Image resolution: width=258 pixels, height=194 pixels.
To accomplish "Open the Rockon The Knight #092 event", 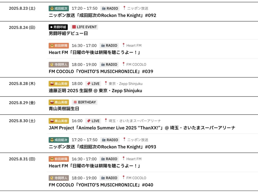I will 102,15.
